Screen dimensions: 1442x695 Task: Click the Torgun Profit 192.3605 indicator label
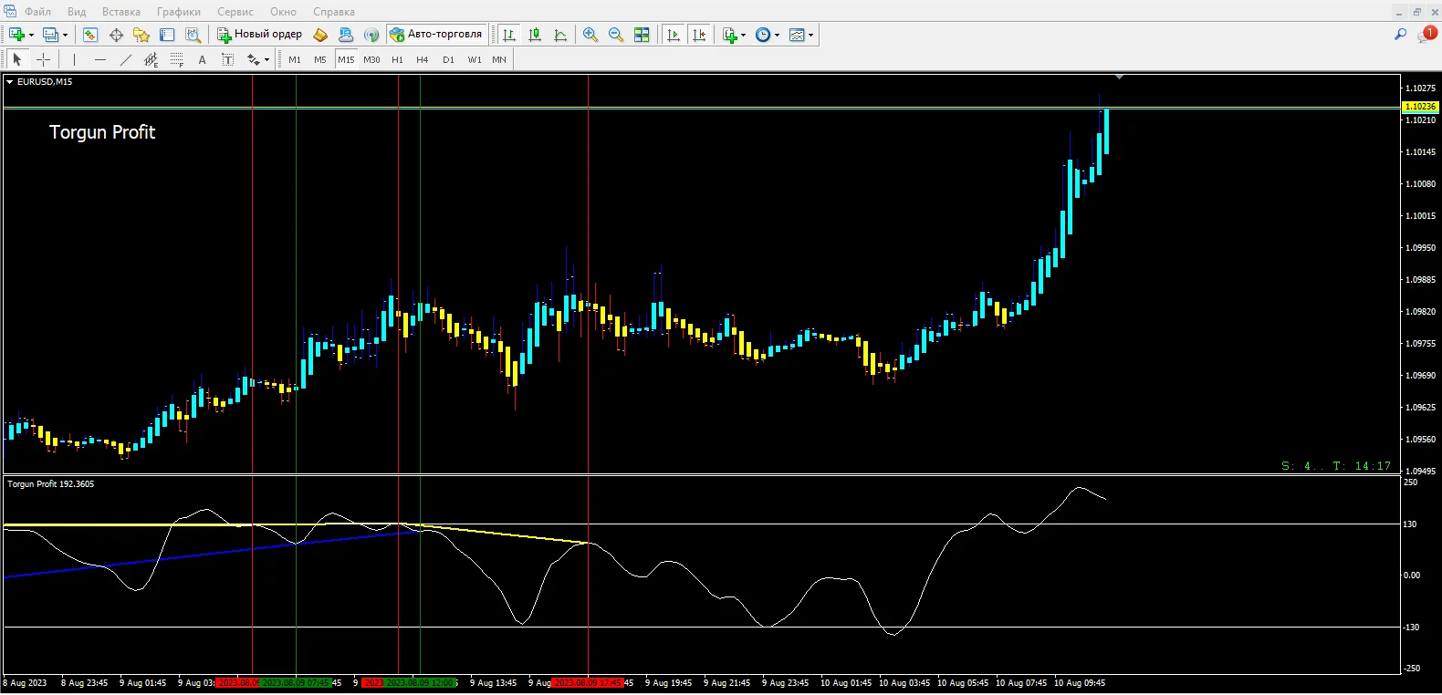click(x=51, y=484)
